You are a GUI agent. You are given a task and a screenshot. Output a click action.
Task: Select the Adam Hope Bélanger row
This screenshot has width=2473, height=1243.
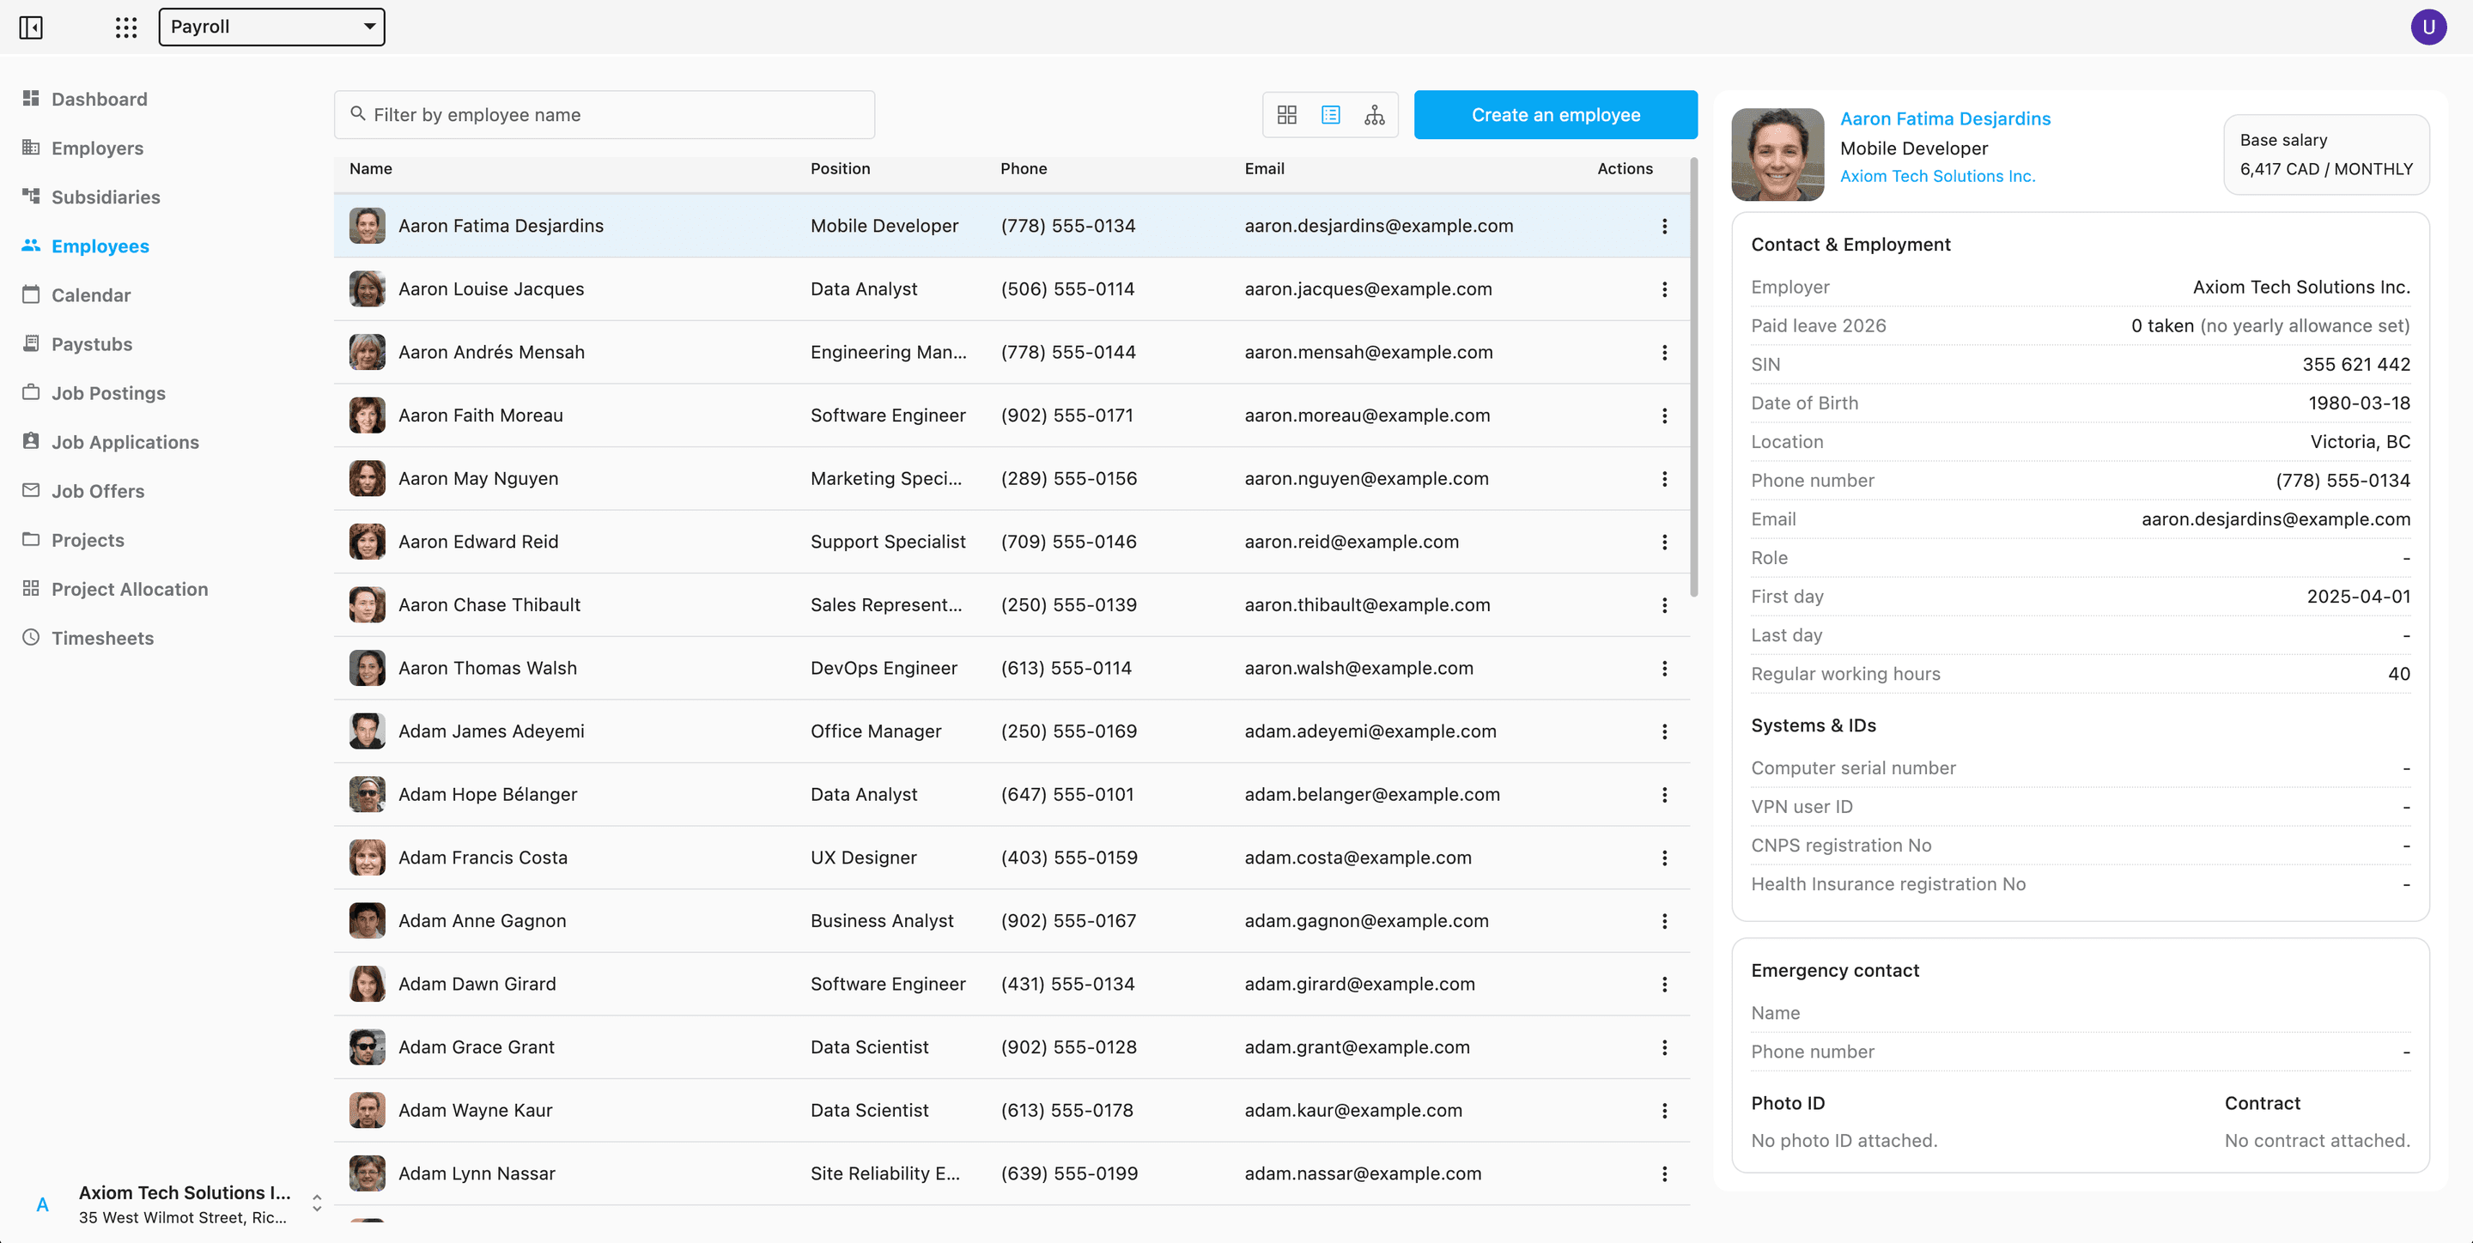click(x=1011, y=795)
